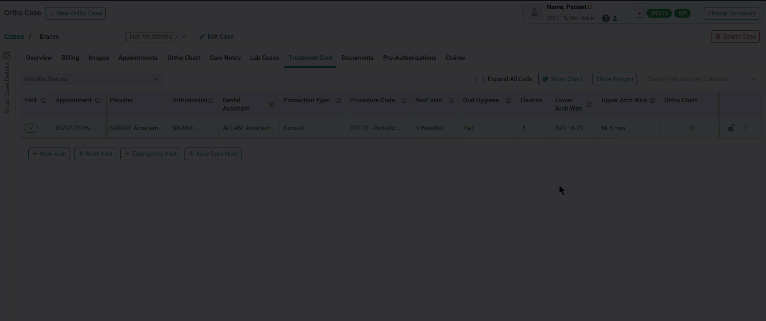Click the Show Case Details panel icon
This screenshot has height=321, width=766.
coord(7,56)
